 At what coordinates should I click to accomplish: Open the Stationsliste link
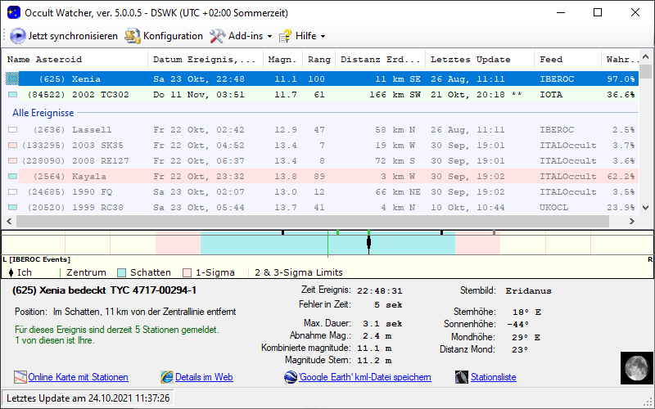pyautogui.click(x=493, y=377)
